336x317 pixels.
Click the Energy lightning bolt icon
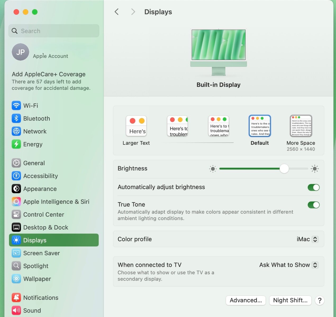[16, 144]
